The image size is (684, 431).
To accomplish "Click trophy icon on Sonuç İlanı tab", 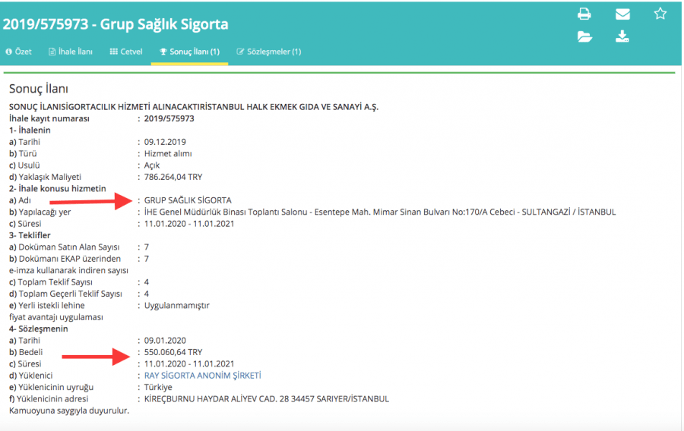I will pyautogui.click(x=163, y=52).
